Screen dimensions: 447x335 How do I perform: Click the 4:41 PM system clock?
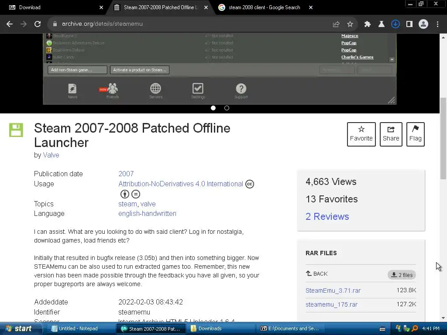431,329
